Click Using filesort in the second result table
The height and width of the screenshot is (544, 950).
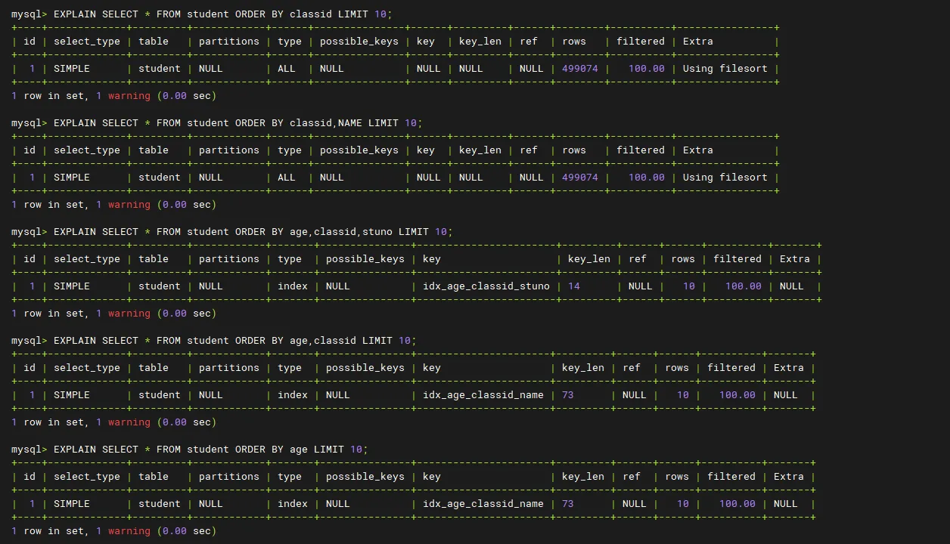pyautogui.click(x=725, y=178)
